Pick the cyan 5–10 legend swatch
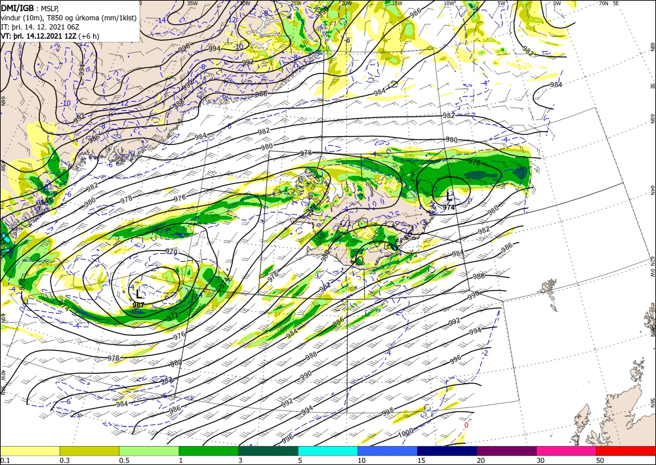 click(328, 451)
